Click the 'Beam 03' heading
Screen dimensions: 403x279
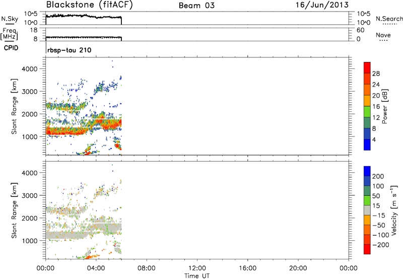tap(196, 6)
